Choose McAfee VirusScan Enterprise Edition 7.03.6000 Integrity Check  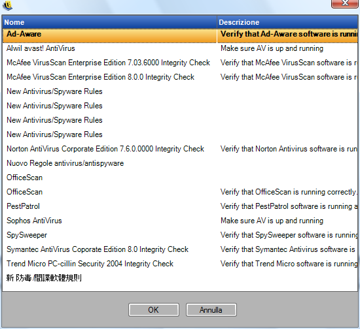coord(108,63)
